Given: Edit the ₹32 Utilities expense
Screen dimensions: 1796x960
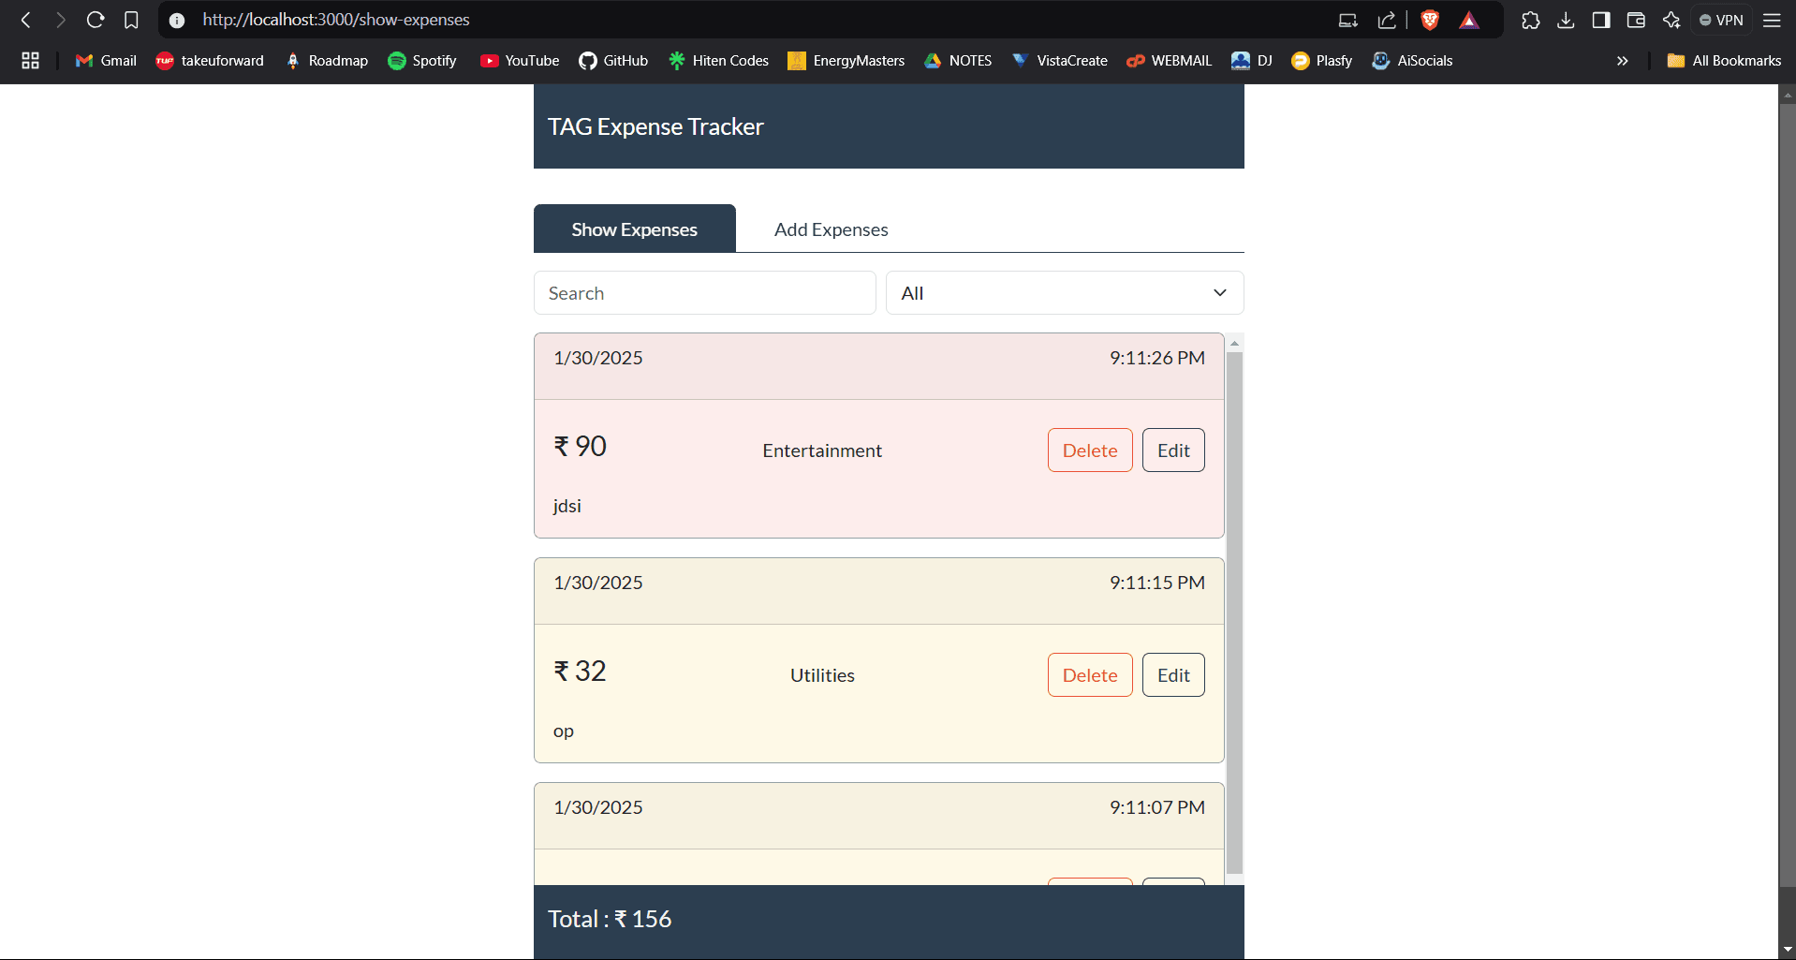Looking at the screenshot, I should coord(1172,675).
